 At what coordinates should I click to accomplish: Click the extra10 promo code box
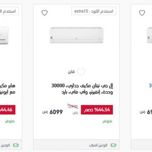pyautogui.click(x=94, y=11)
